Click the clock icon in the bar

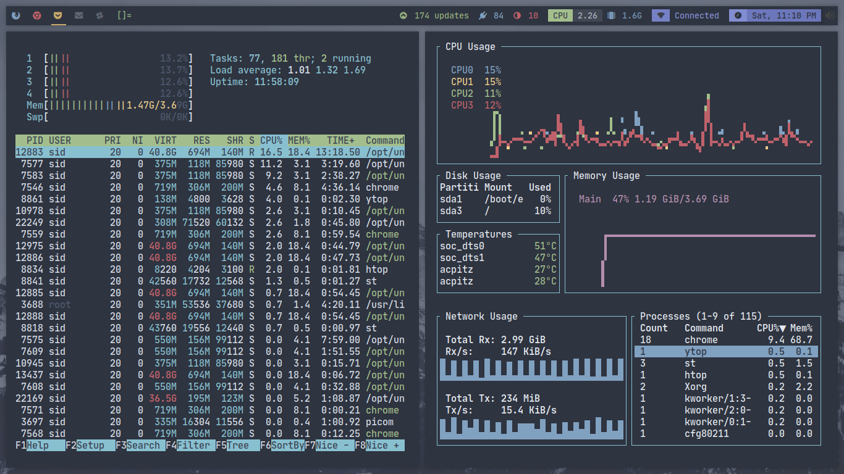click(x=738, y=15)
